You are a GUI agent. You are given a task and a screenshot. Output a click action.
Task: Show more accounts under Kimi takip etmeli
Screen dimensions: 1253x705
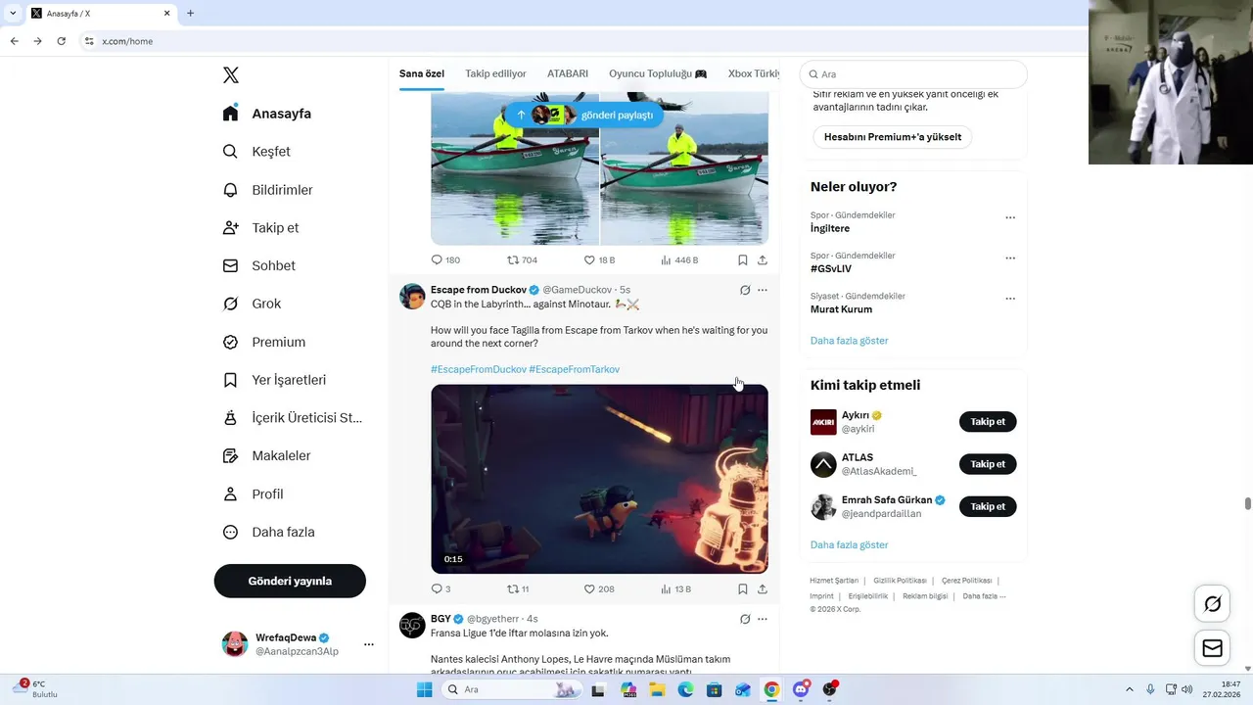coord(849,544)
